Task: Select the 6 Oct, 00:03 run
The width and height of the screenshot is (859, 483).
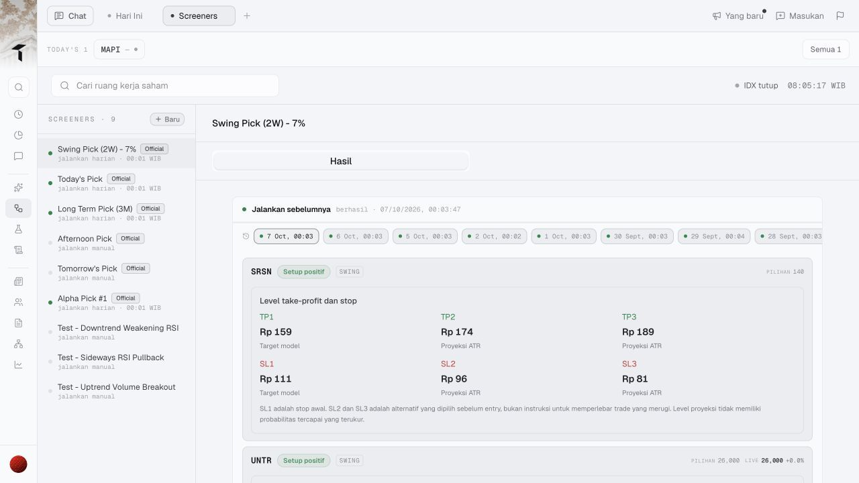Action: click(356, 236)
